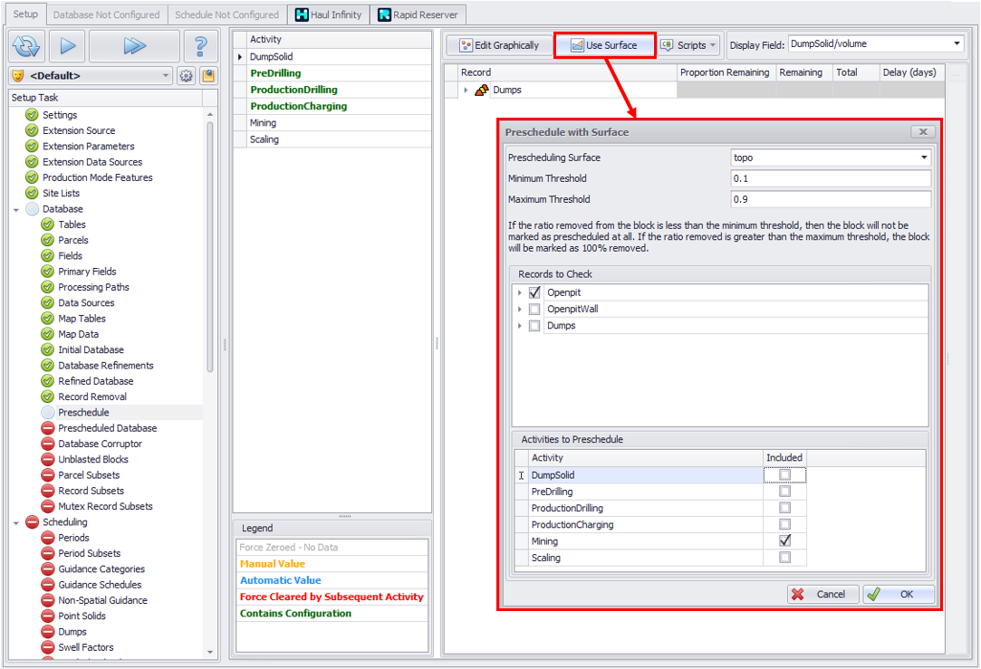The height and width of the screenshot is (669, 981).
Task: Click the gear icon beside Default dropdown
Action: [x=187, y=76]
